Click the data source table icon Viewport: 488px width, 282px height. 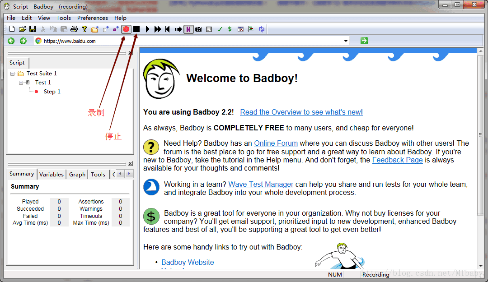pyautogui.click(x=240, y=29)
